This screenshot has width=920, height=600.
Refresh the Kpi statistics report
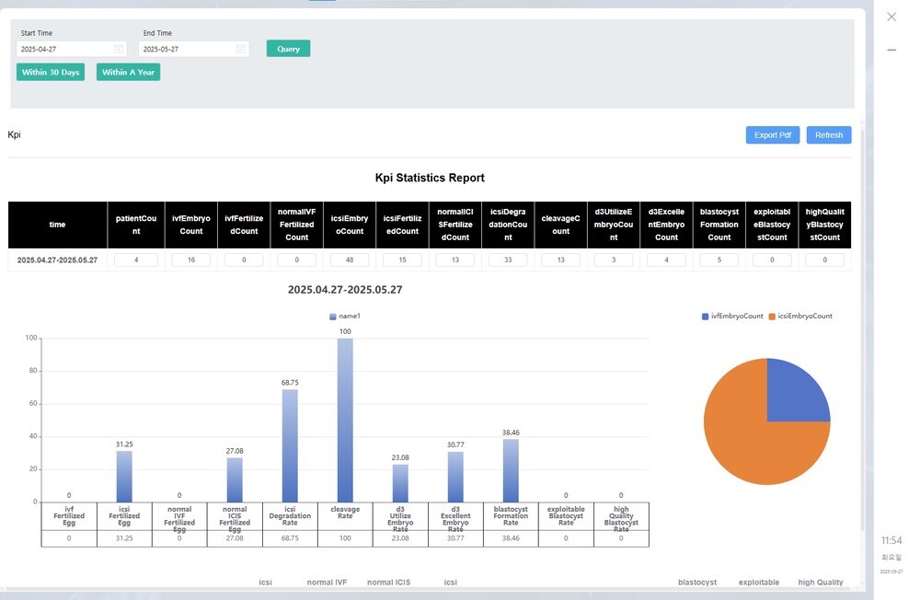coord(828,135)
